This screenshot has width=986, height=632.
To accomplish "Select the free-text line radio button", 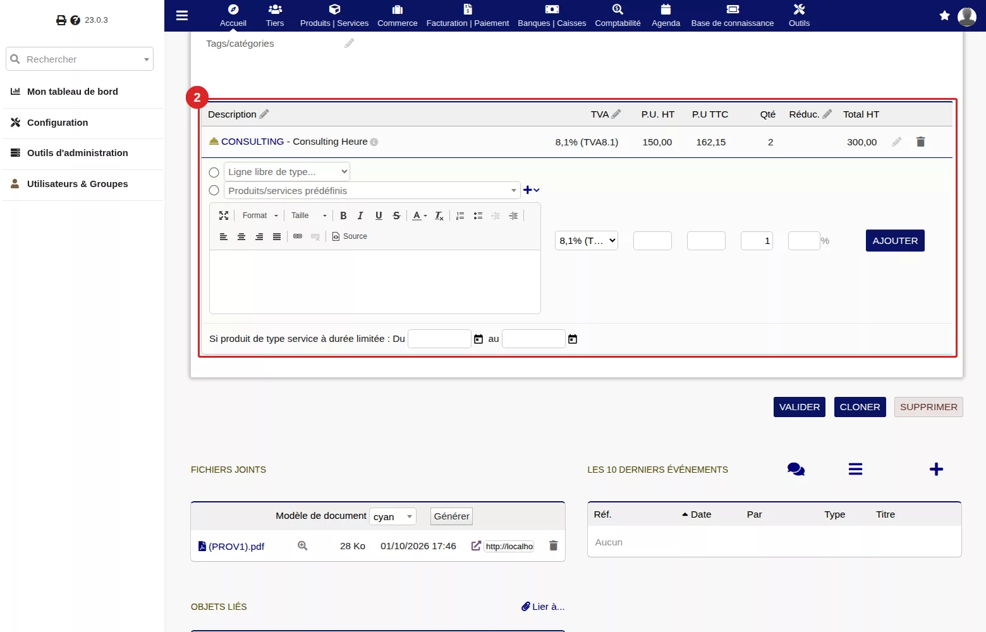I will click(x=214, y=173).
